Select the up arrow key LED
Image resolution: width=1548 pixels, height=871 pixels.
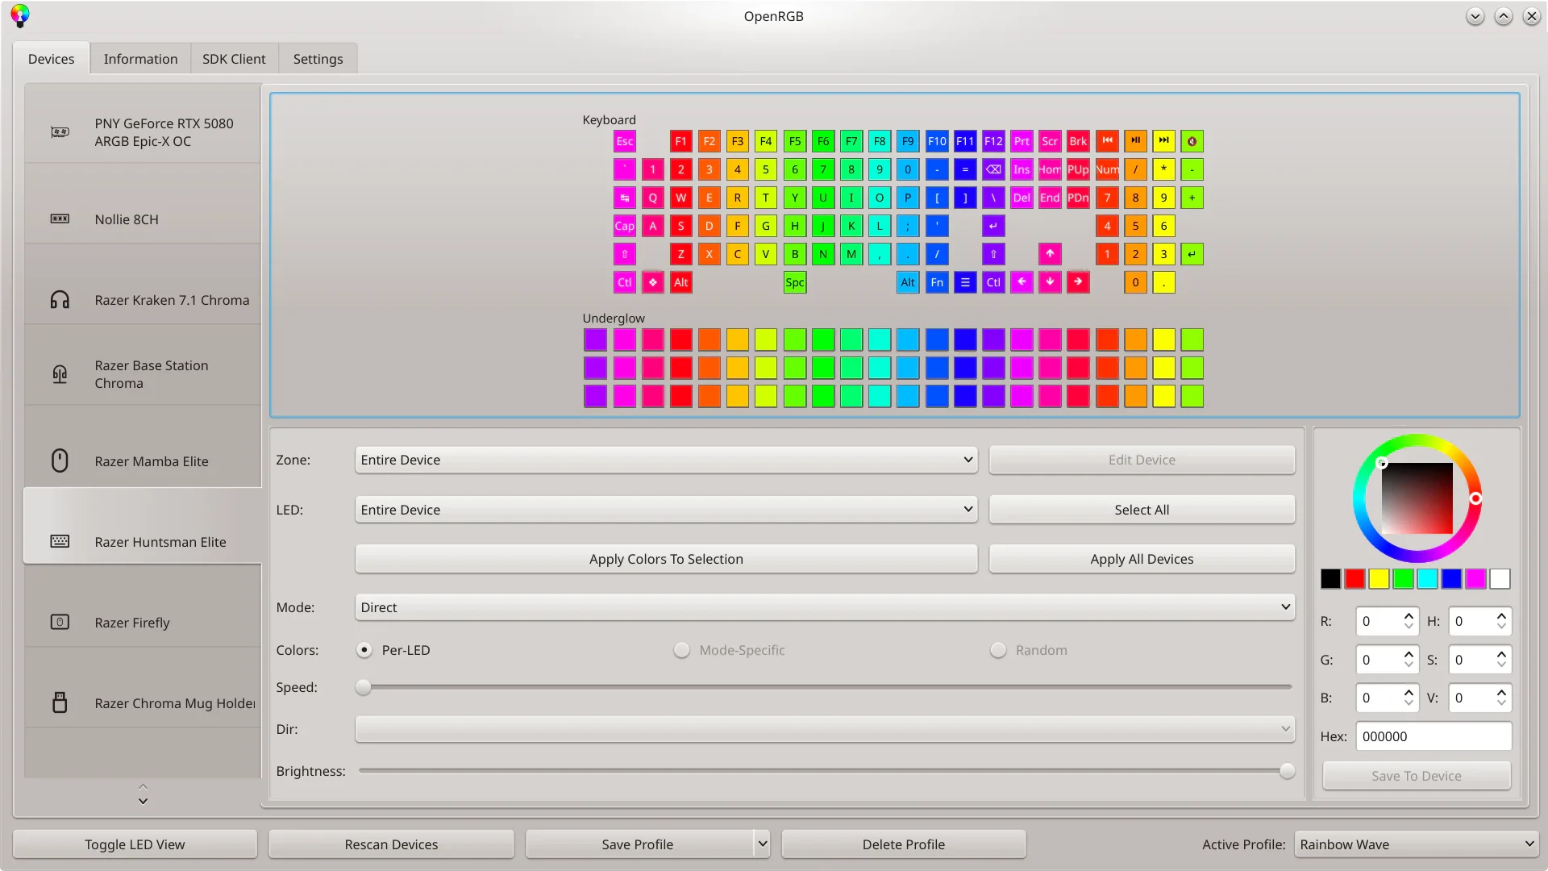coord(1050,254)
